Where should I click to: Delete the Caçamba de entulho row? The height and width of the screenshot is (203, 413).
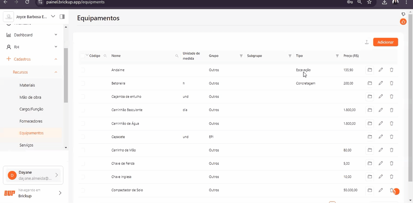tap(392, 96)
